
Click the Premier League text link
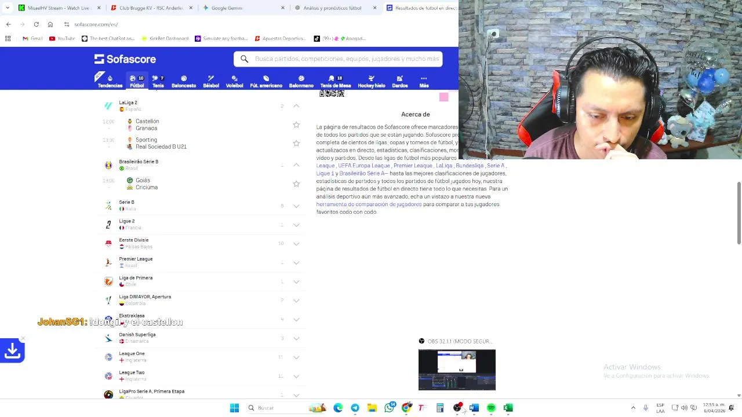click(413, 166)
